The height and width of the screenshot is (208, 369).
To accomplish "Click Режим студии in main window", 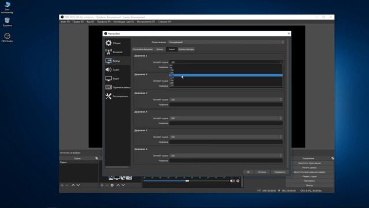I will [x=309, y=176].
